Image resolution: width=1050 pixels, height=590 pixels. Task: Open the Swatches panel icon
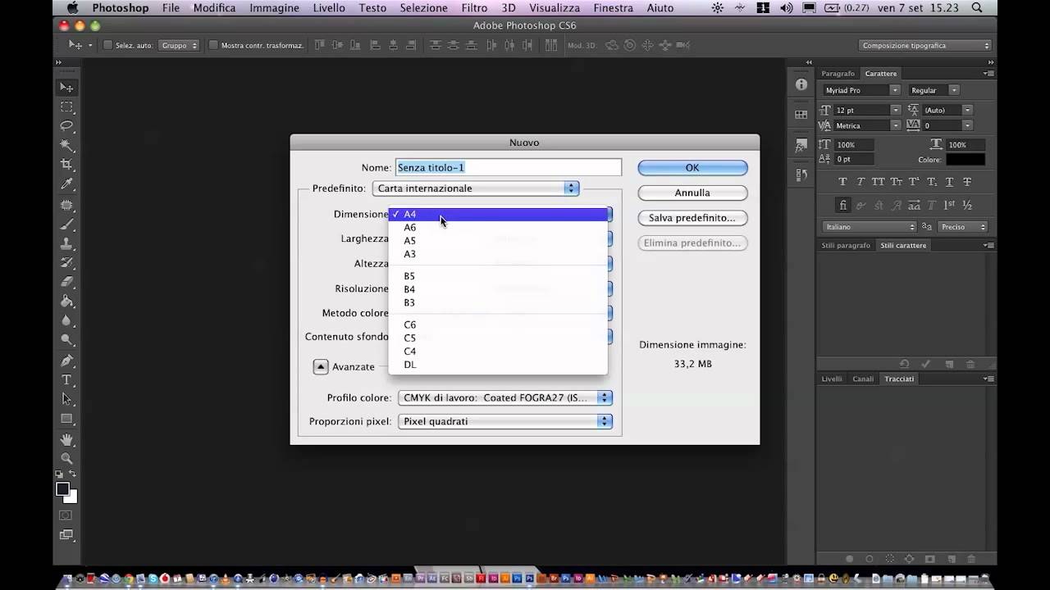coord(801,115)
